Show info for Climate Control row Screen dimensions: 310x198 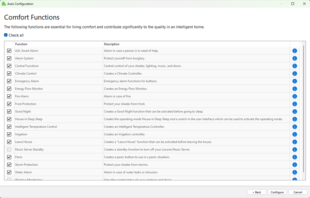tap(294, 74)
